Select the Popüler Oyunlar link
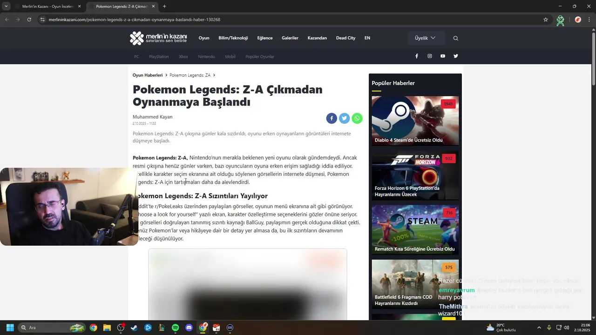This screenshot has height=335, width=596. [260, 57]
